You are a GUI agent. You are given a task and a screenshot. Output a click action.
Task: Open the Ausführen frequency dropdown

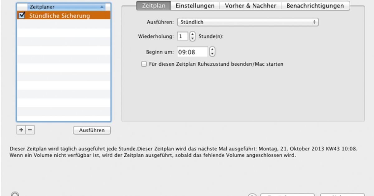click(x=248, y=22)
